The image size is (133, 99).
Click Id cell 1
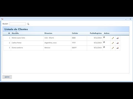[x=7, y=38]
